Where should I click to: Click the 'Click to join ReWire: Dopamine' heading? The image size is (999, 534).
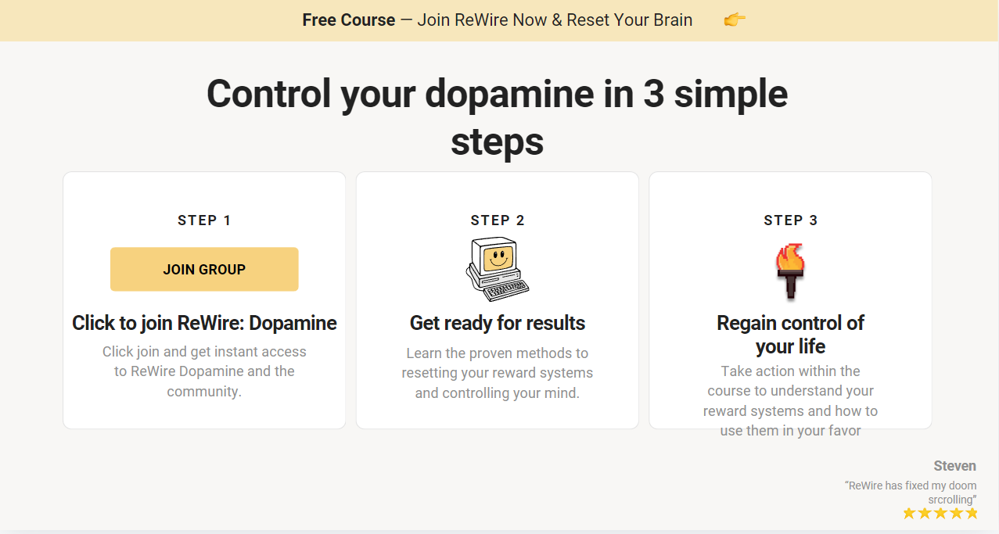[x=204, y=323]
